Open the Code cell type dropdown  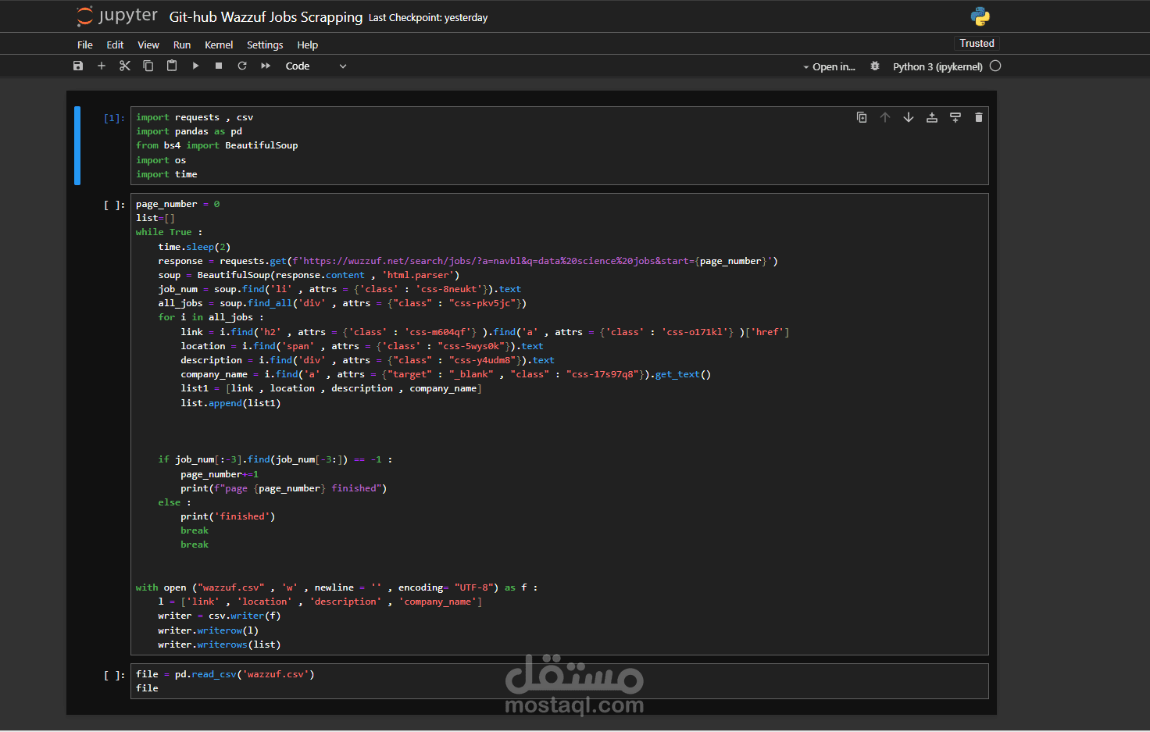click(x=316, y=66)
